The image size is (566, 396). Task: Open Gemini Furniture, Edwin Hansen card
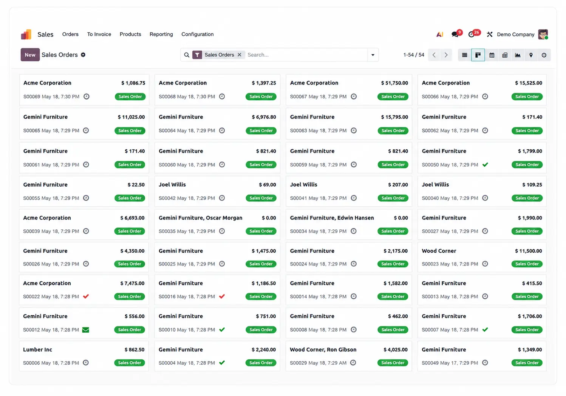(349, 224)
